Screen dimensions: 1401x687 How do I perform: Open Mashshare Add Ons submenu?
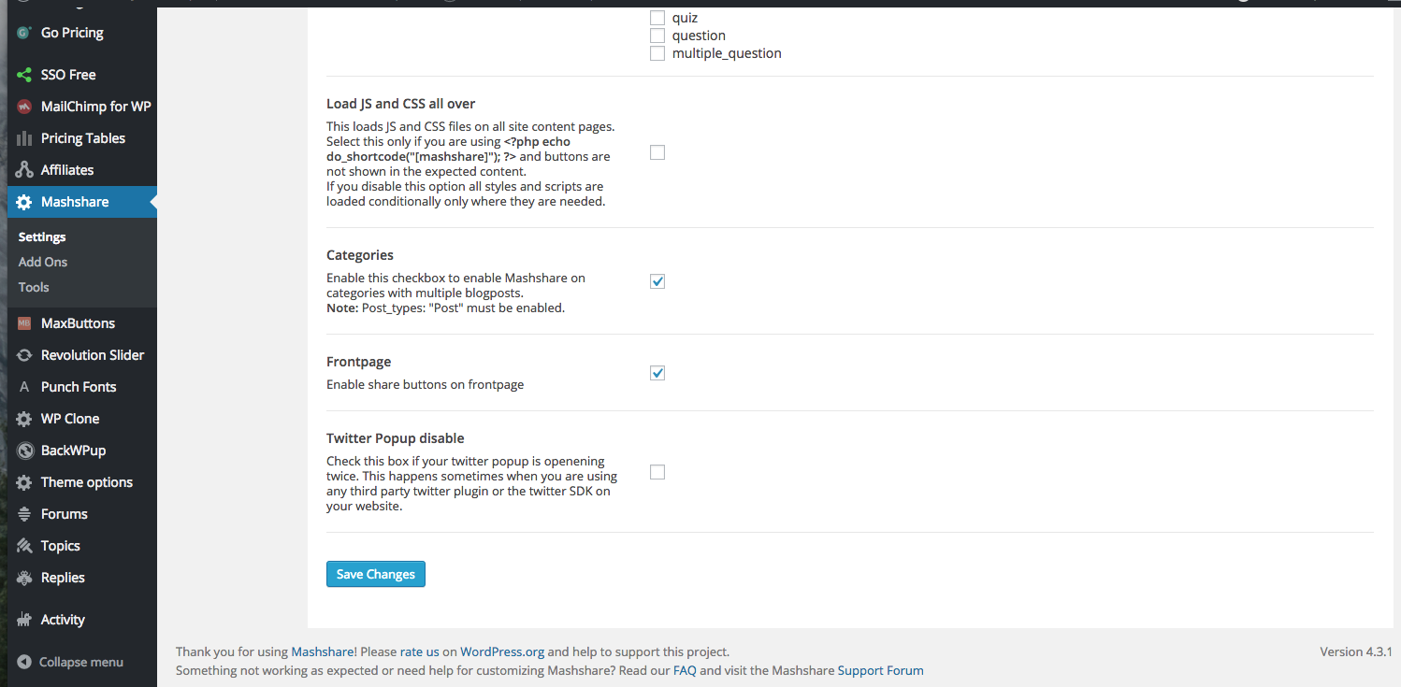(x=43, y=262)
